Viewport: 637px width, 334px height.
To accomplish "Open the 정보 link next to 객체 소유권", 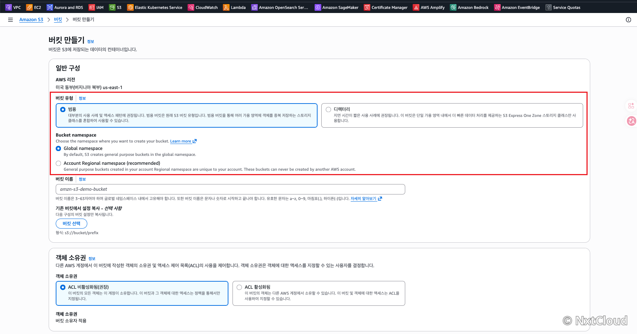I will pos(92,259).
